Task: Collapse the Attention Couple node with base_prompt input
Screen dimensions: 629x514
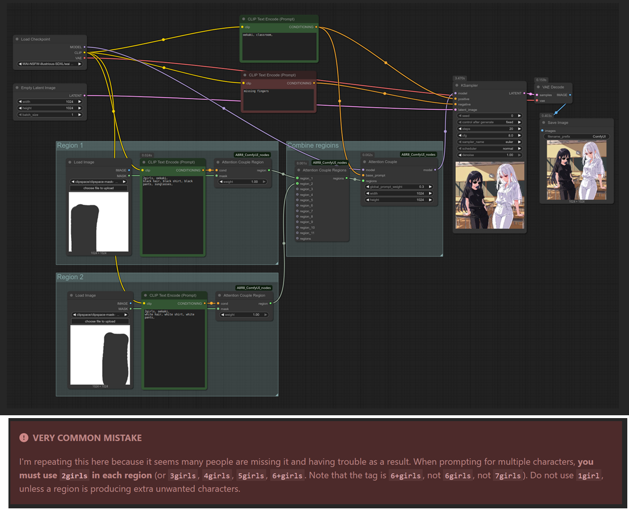Action: point(364,162)
